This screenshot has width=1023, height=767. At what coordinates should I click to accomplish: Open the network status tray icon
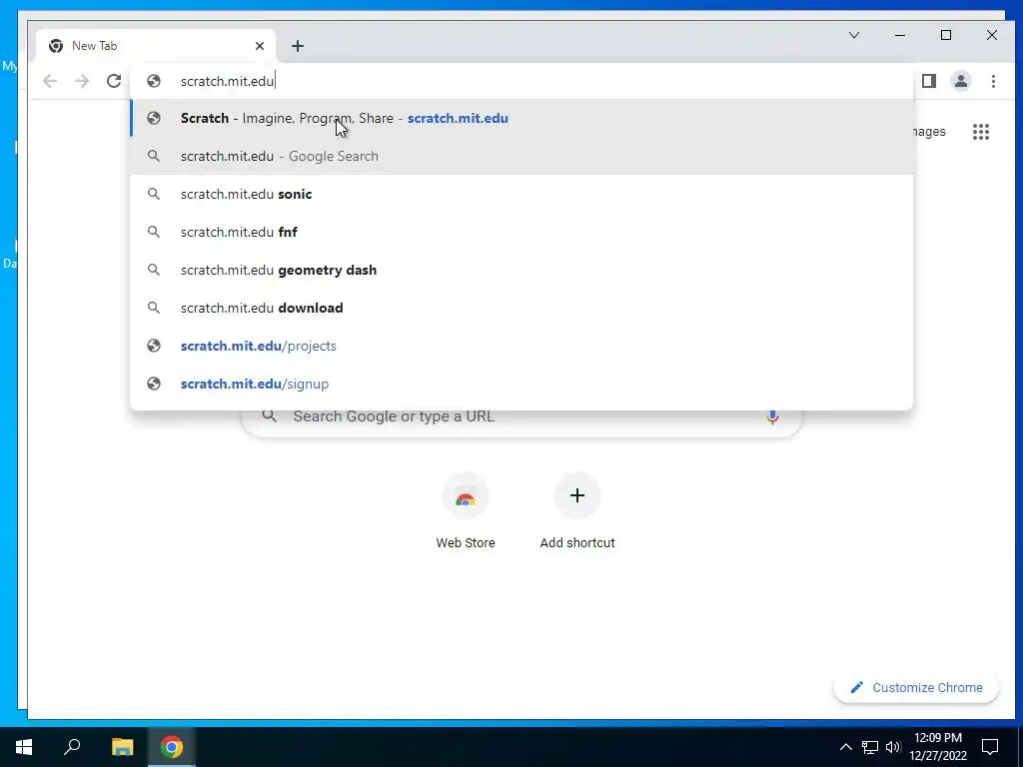pyautogui.click(x=870, y=747)
